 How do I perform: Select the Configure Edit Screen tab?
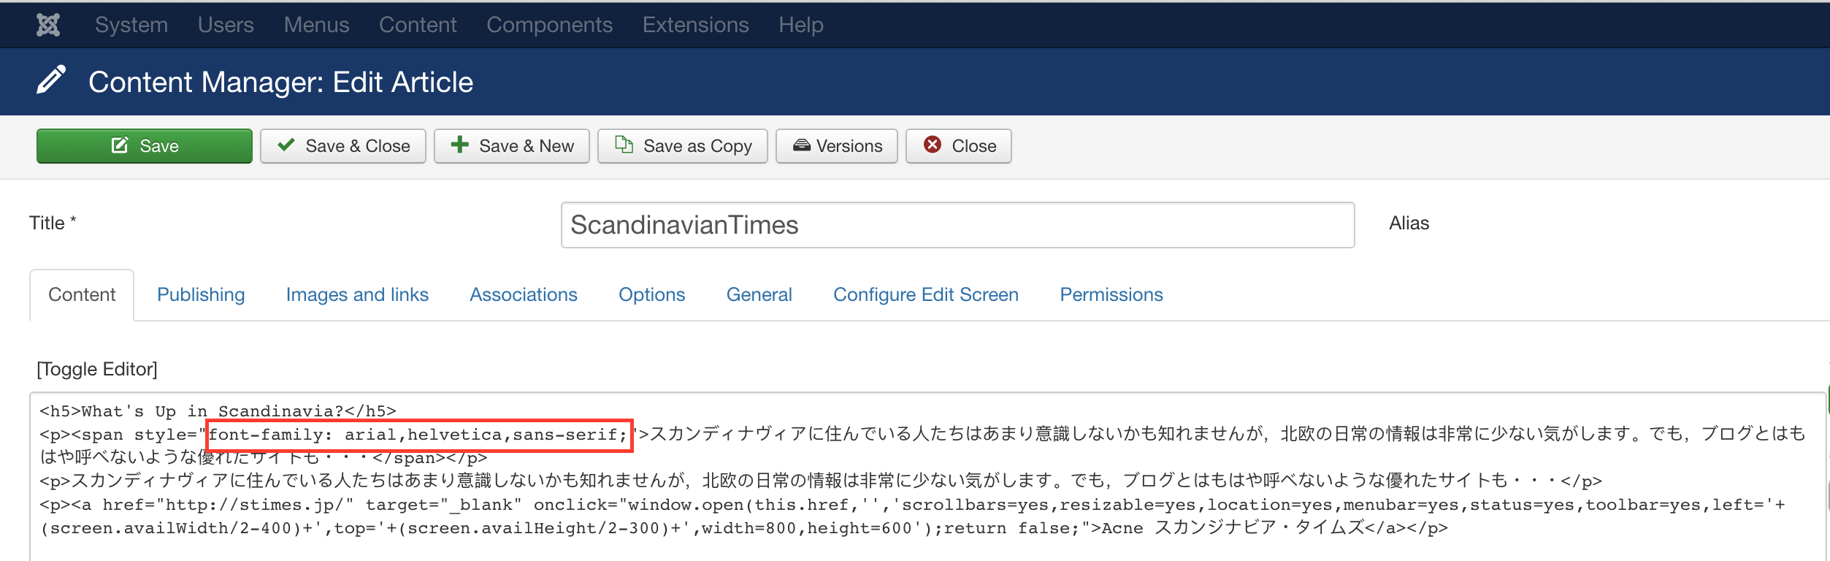(x=925, y=294)
